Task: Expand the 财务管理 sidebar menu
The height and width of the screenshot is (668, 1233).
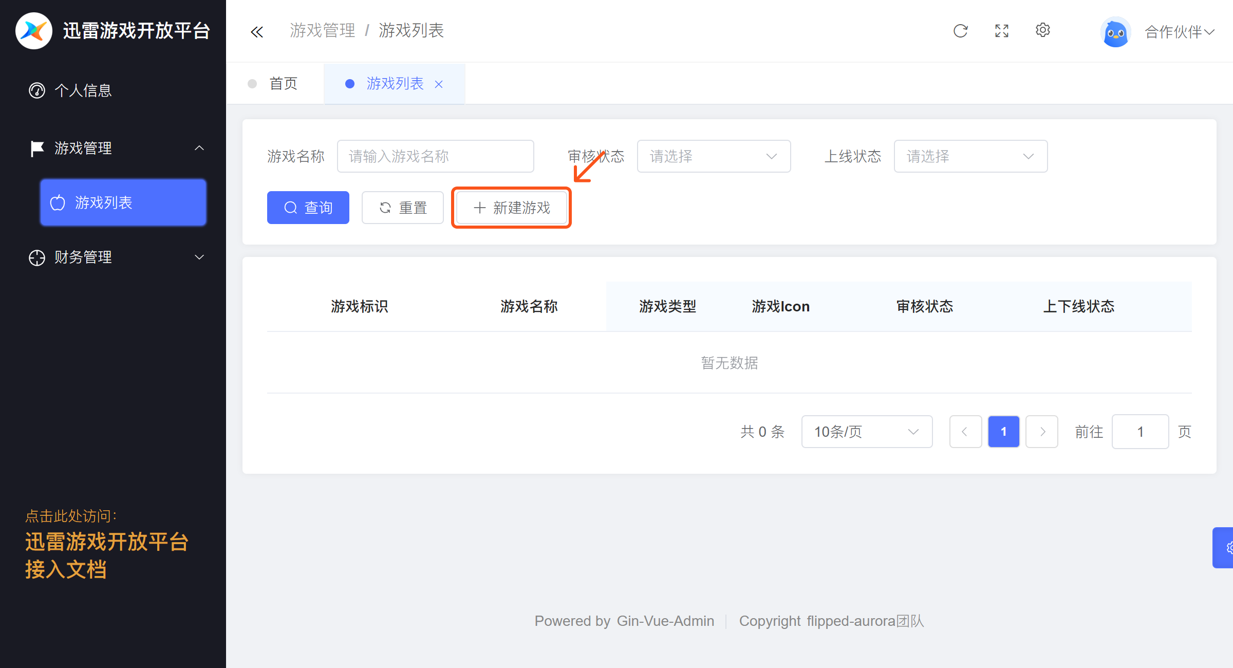Action: point(113,257)
